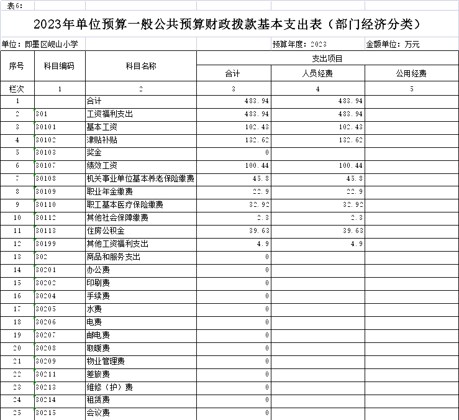Click the 维修（护）费 cell

tap(140, 387)
